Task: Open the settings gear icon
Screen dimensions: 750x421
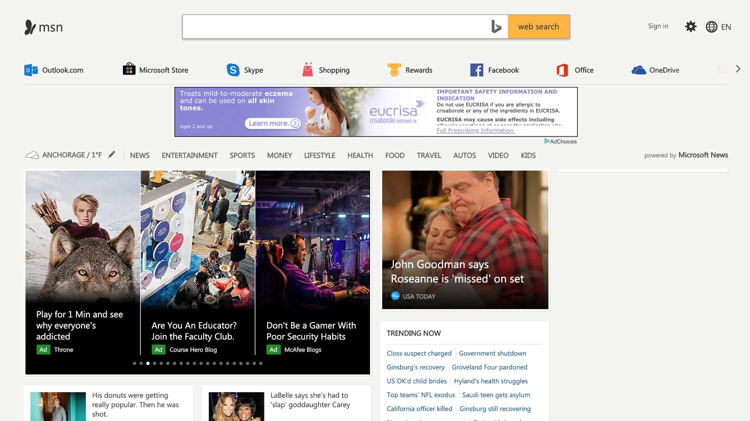Action: coord(690,26)
